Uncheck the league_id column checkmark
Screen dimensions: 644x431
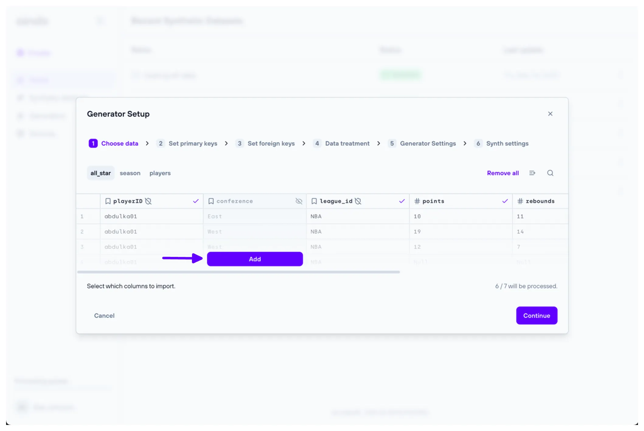(x=402, y=201)
